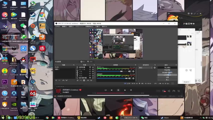Add a new source with plus icon
This screenshot has height=120, width=213.
77,81
